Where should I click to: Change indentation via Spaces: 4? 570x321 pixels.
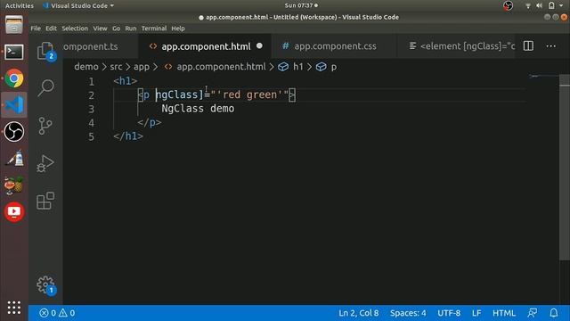click(408, 313)
